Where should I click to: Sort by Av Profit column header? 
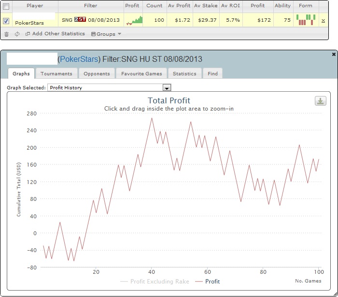click(x=179, y=6)
